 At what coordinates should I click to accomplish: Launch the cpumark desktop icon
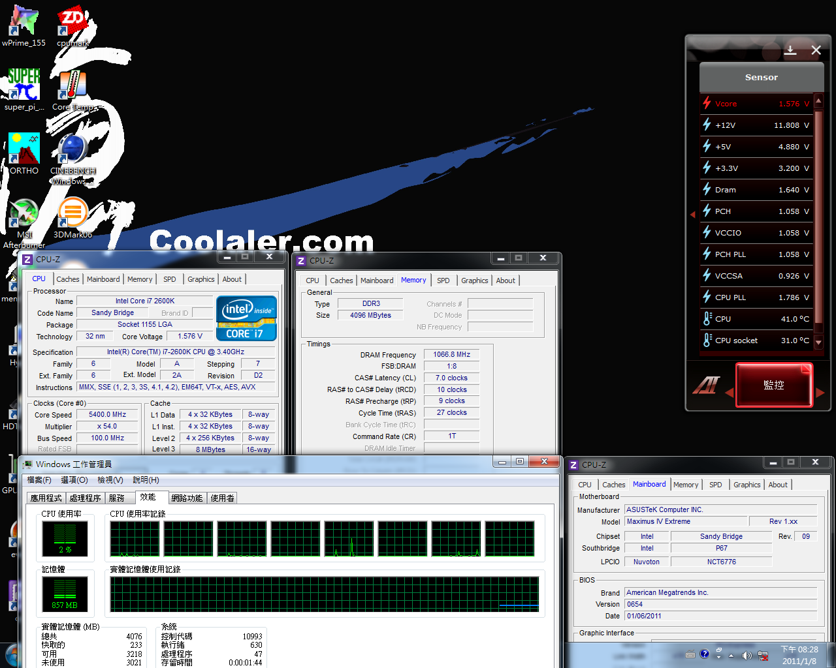pyautogui.click(x=72, y=26)
